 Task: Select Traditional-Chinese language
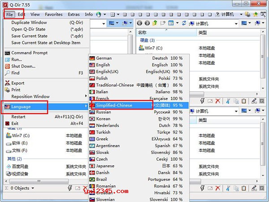point(139,85)
